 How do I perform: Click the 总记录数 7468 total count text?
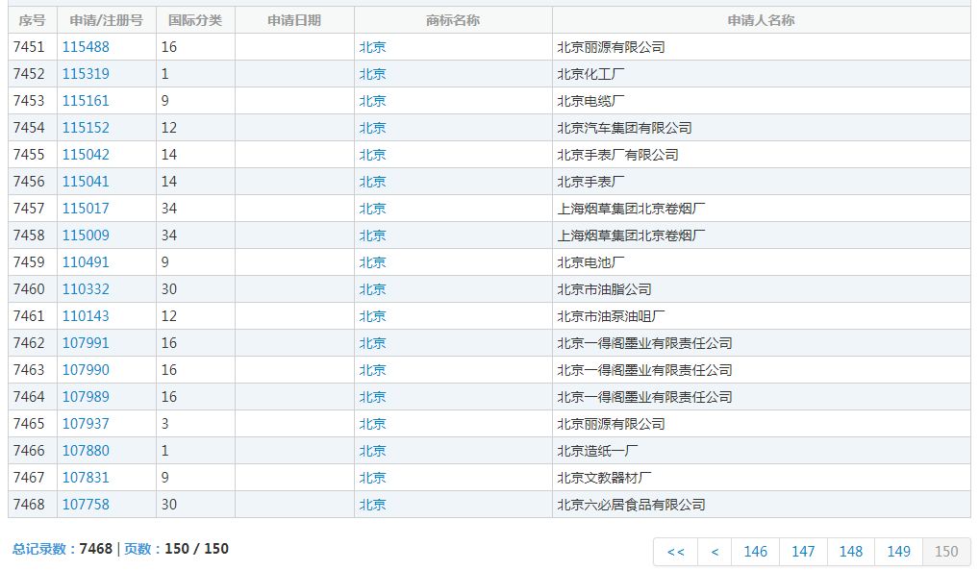coord(63,549)
